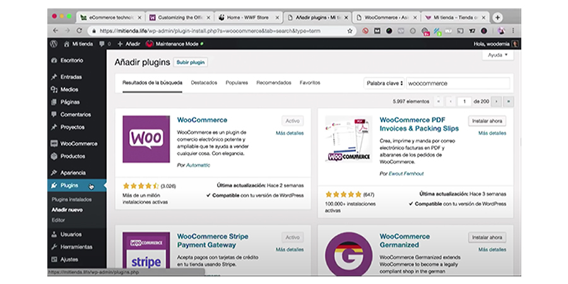
Task: Switch to the Destacados tab
Action: tap(204, 83)
